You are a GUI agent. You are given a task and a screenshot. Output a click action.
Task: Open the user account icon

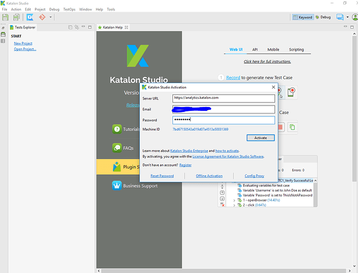(x=355, y=17)
